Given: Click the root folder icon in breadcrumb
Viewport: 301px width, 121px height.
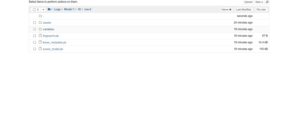Looking at the screenshot, I should [x=49, y=10].
